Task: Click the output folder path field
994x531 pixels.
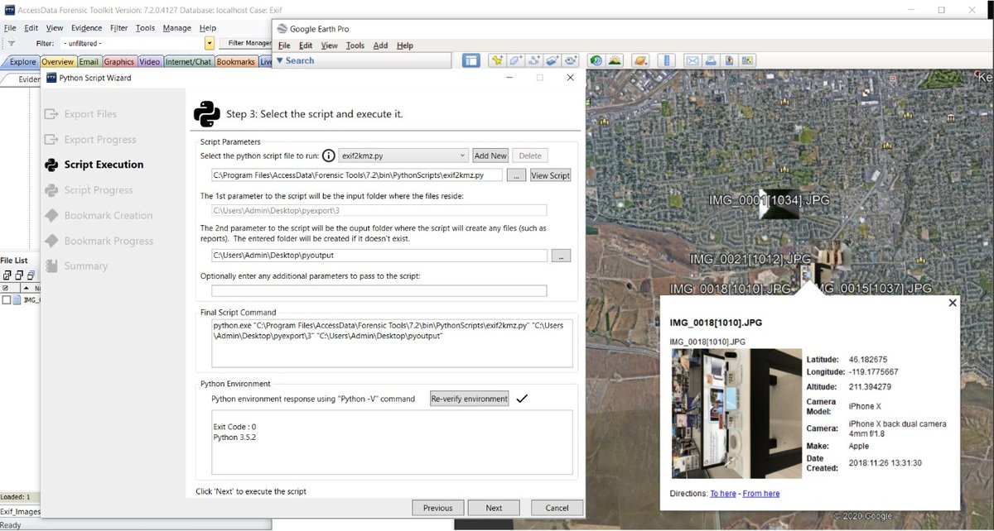Action: [379, 256]
